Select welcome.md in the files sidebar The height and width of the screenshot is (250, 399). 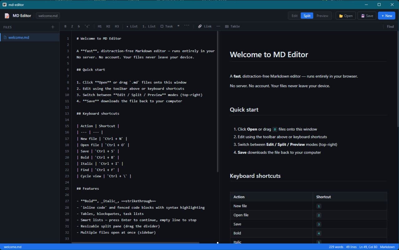[x=30, y=38]
